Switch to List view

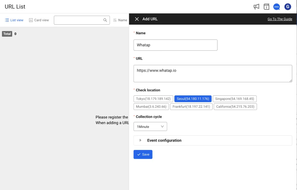(14, 20)
